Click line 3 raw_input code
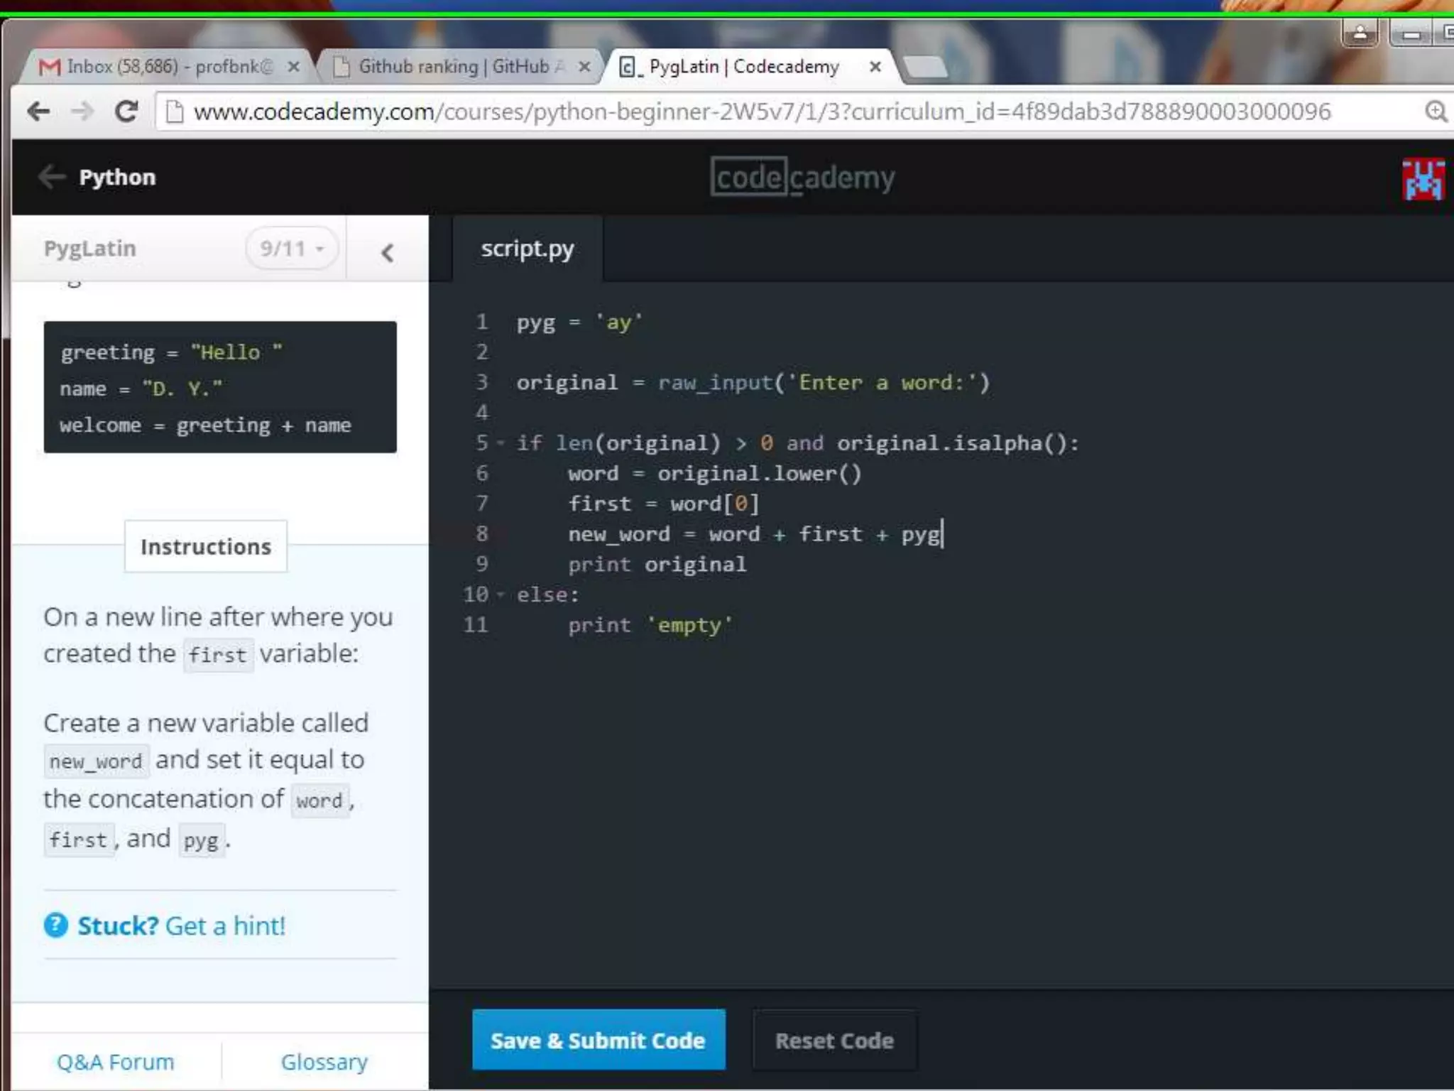This screenshot has height=1091, width=1454. click(753, 383)
